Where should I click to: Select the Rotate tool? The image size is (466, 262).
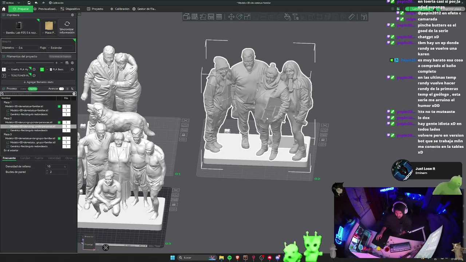[239, 17]
